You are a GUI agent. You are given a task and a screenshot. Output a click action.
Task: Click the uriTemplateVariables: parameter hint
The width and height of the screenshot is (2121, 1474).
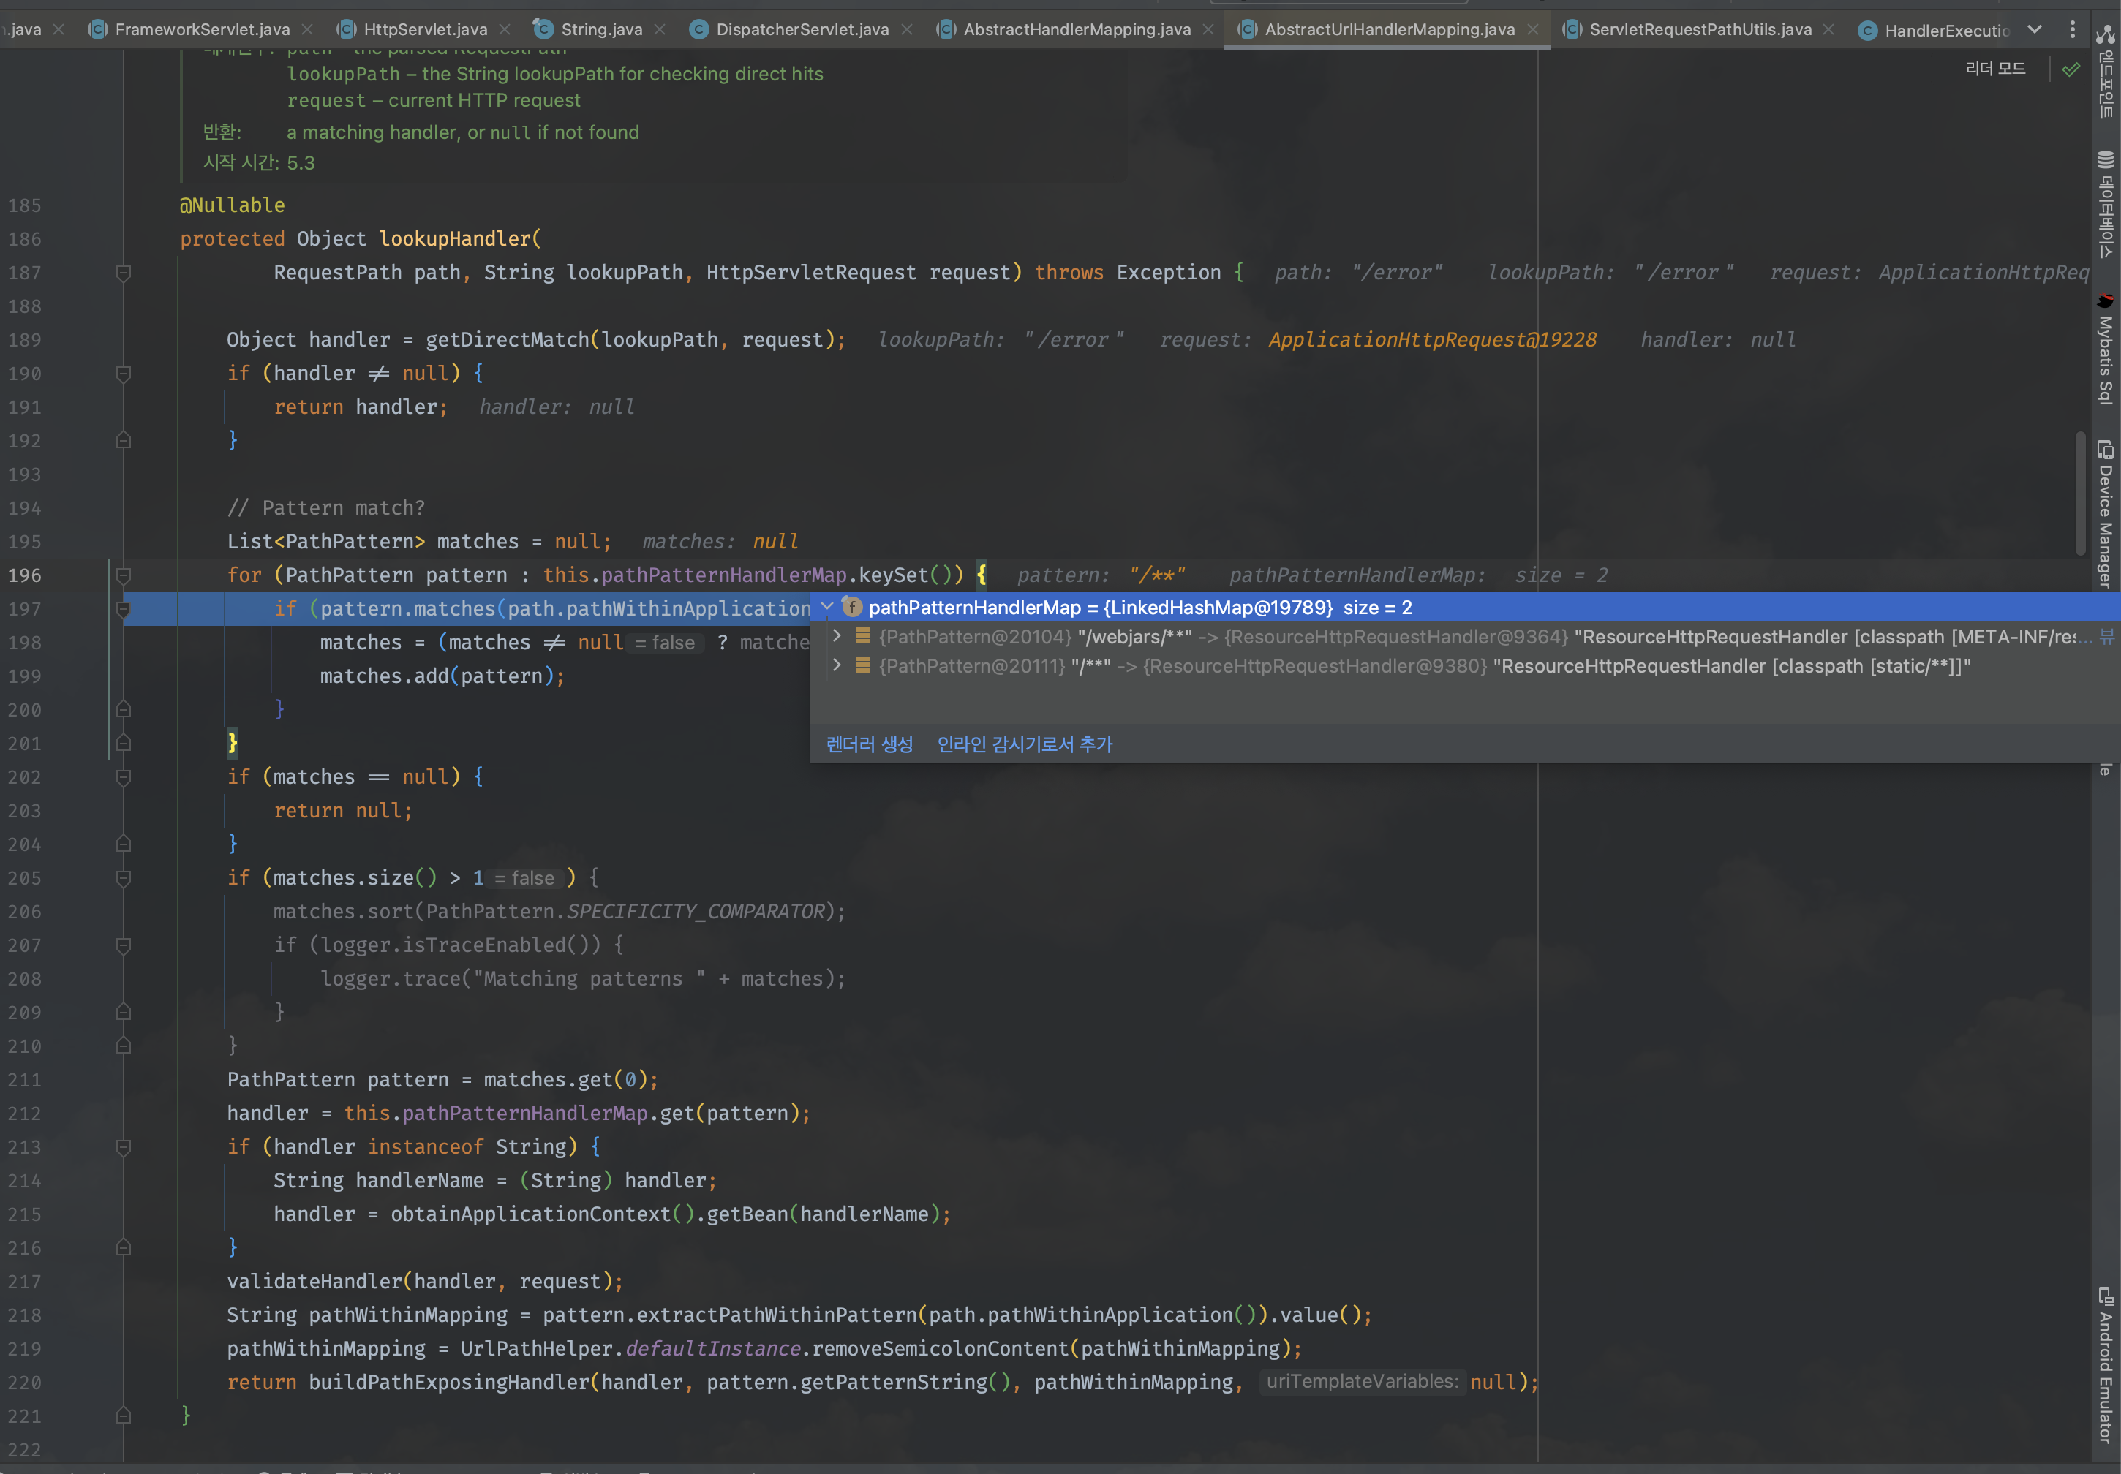click(1362, 1382)
